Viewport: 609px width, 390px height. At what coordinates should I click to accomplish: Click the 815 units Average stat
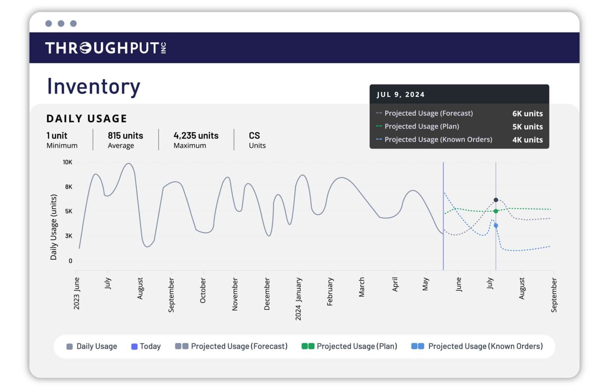(x=125, y=140)
